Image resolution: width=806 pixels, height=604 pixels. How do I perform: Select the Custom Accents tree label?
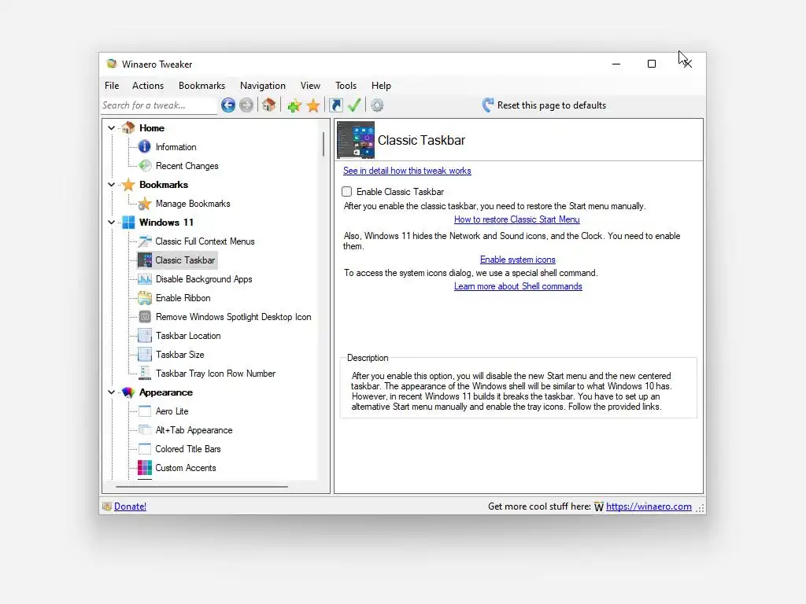coord(186,468)
